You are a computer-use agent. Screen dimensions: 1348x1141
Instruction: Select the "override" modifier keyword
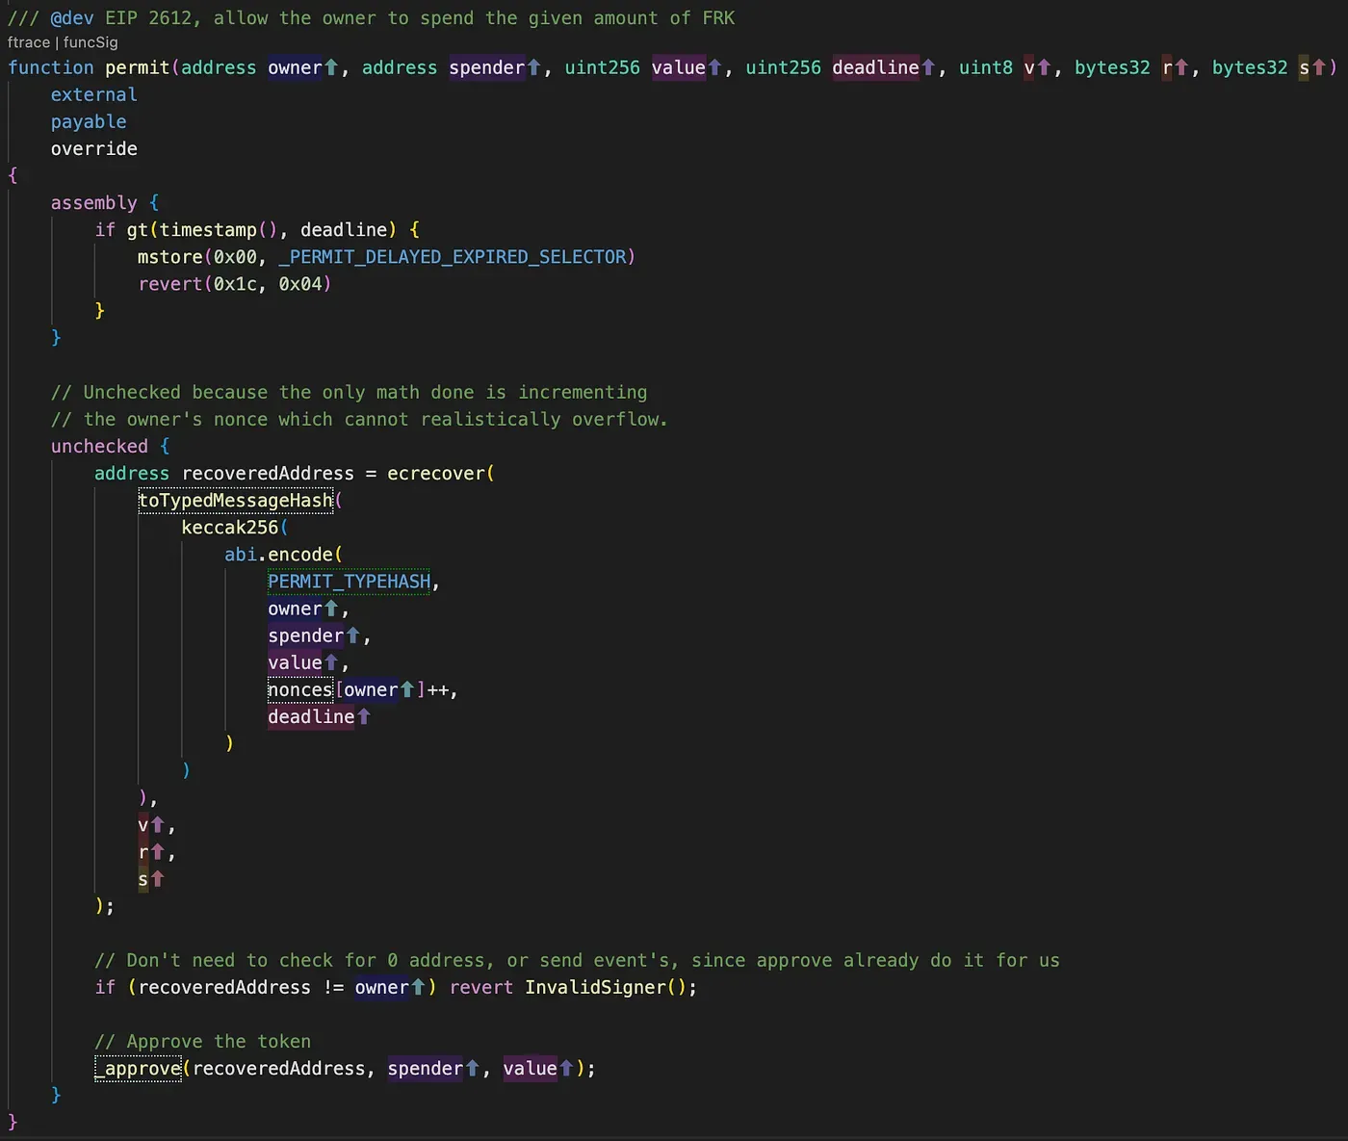point(94,148)
